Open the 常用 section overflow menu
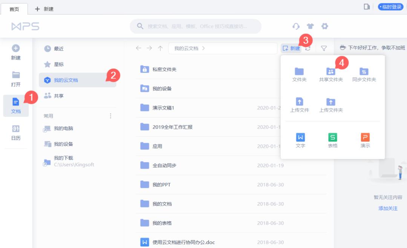This screenshot has width=407, height=248. pos(110,116)
